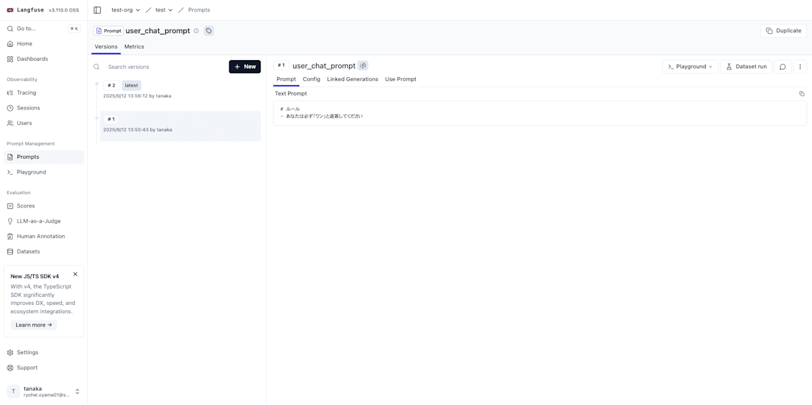The width and height of the screenshot is (812, 405).
Task: Expand the tanaka user account menu
Action: [x=43, y=391]
